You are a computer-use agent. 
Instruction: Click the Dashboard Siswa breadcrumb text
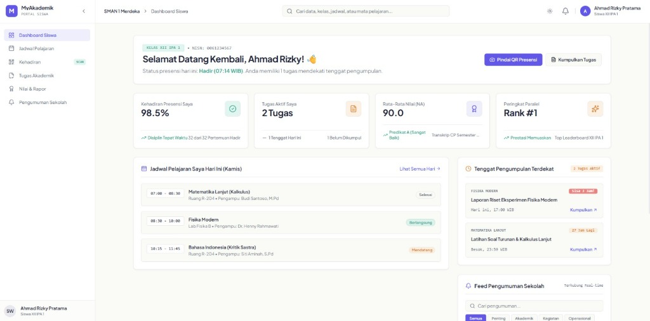169,11
